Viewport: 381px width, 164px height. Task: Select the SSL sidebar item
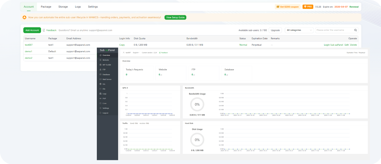104,84
